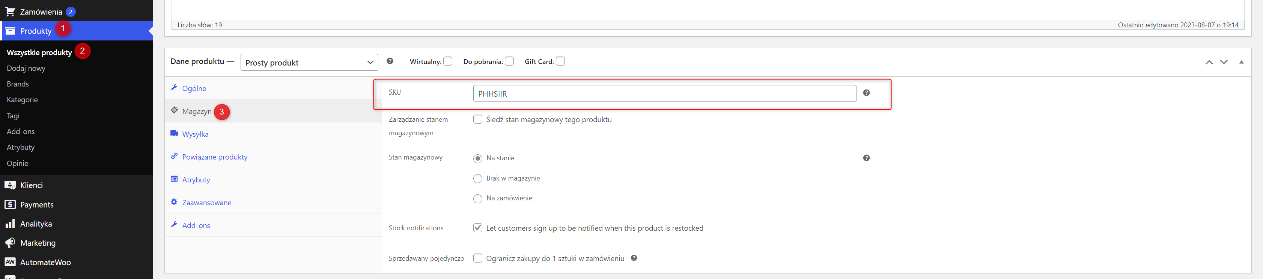Click the Stock notifications label
Viewport: 1263px width, 279px height.
click(x=416, y=228)
